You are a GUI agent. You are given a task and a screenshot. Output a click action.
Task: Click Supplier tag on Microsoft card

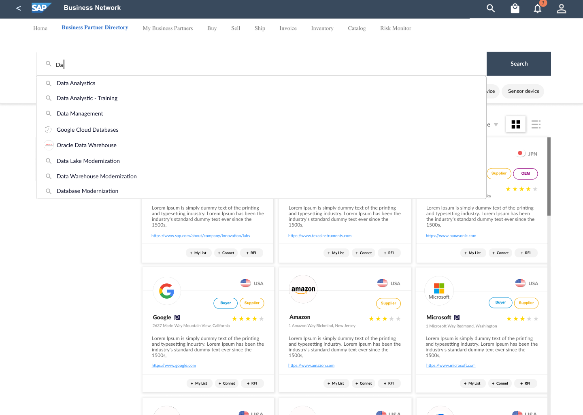[x=526, y=303]
